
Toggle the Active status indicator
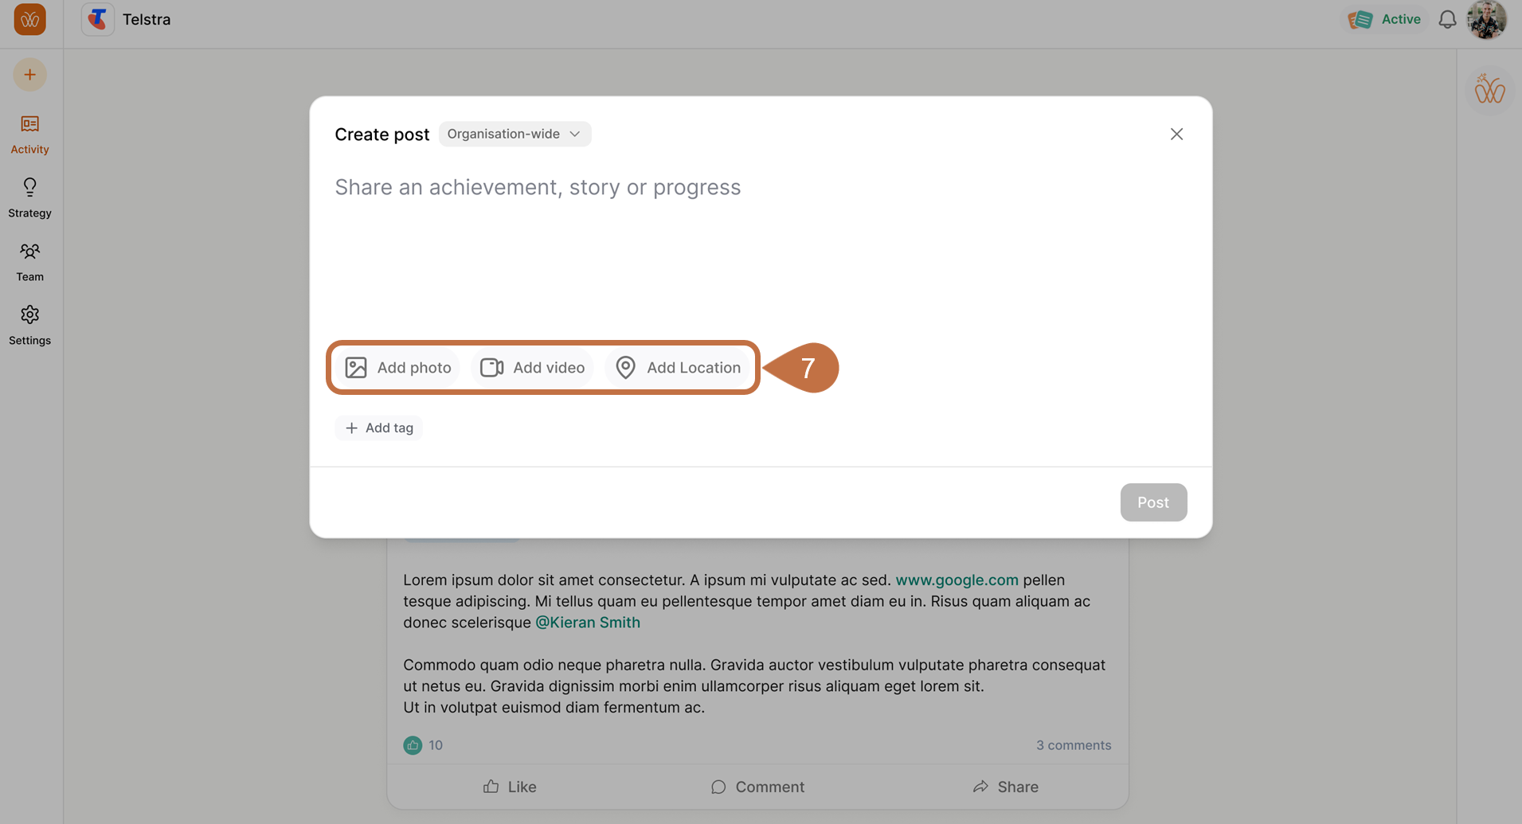point(1385,19)
